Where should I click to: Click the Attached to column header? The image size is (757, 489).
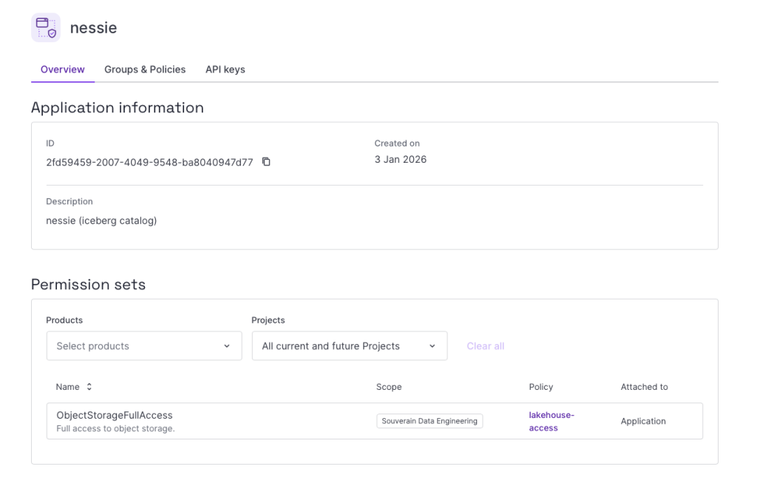click(644, 387)
